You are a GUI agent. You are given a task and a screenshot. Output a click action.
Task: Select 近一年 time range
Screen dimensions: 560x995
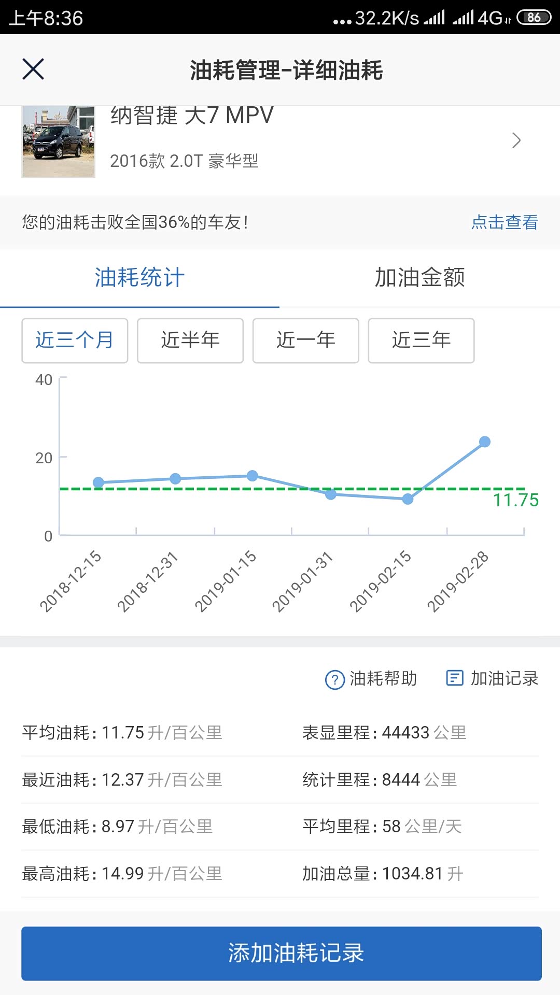(306, 340)
